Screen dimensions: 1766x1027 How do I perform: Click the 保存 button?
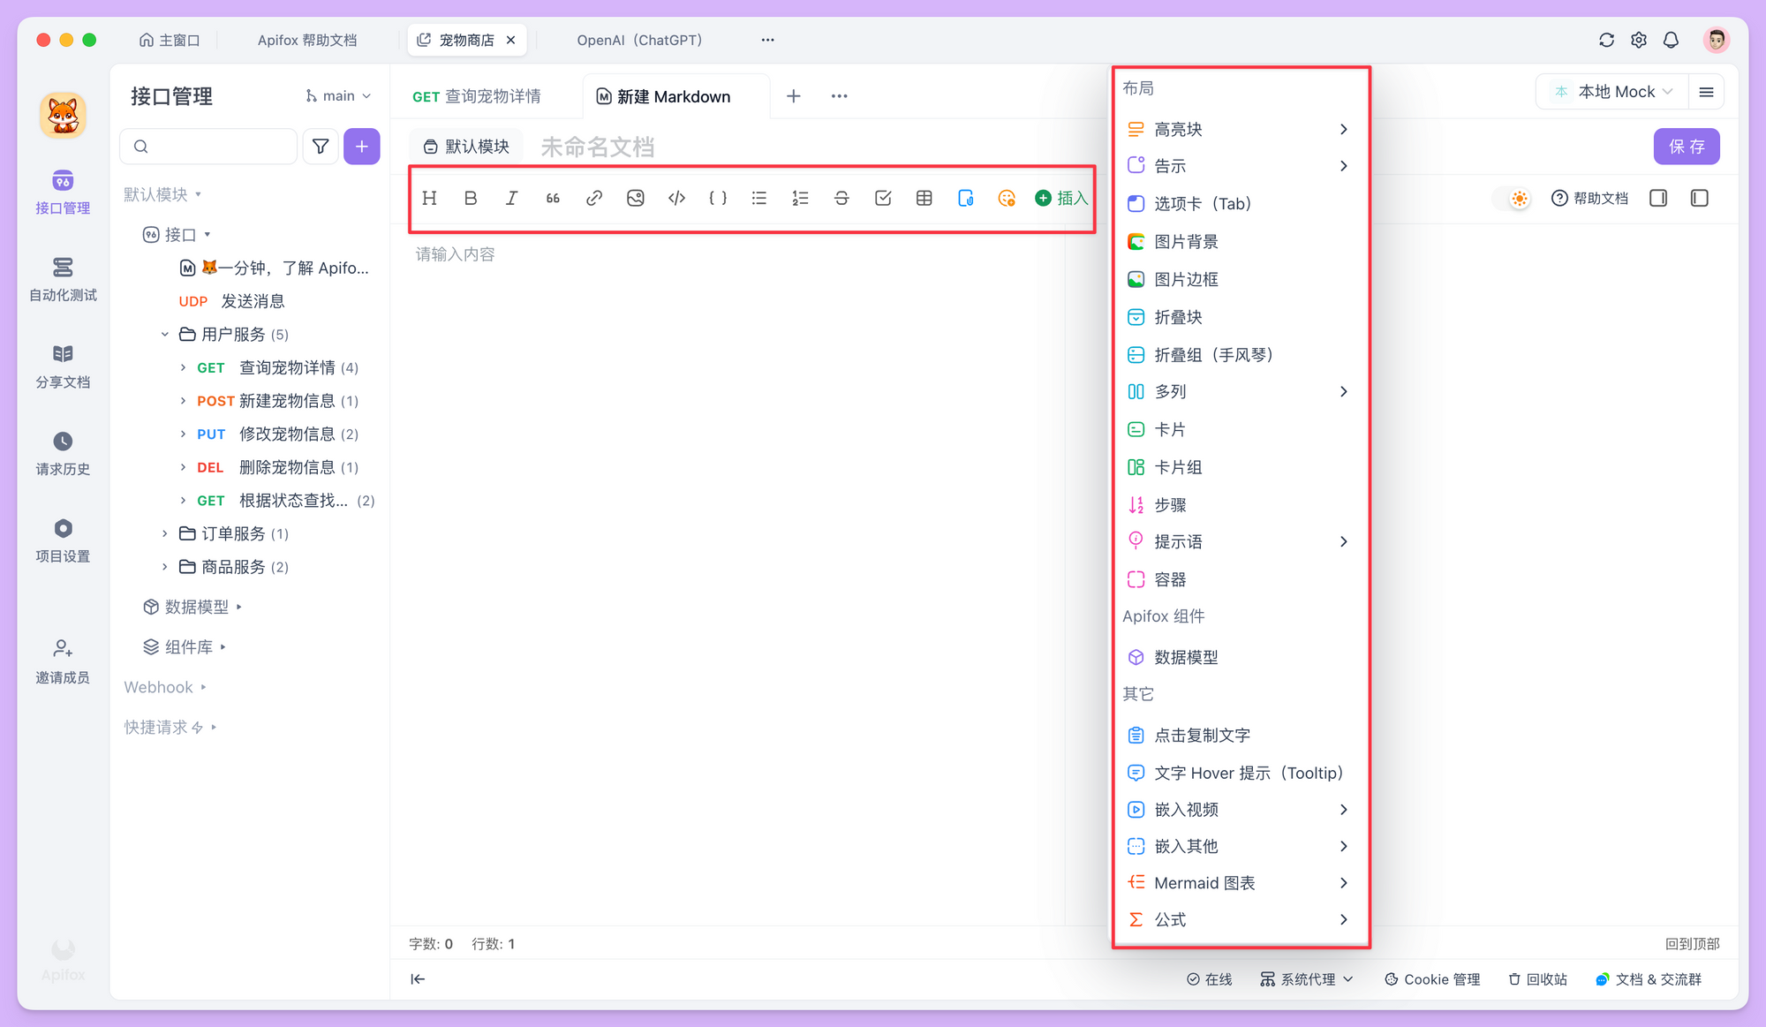pyautogui.click(x=1686, y=147)
